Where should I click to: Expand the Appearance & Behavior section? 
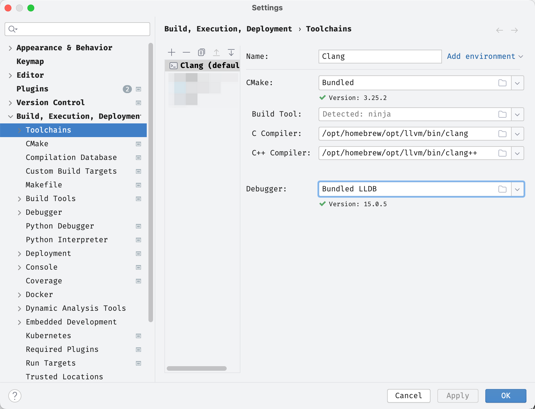coord(10,48)
